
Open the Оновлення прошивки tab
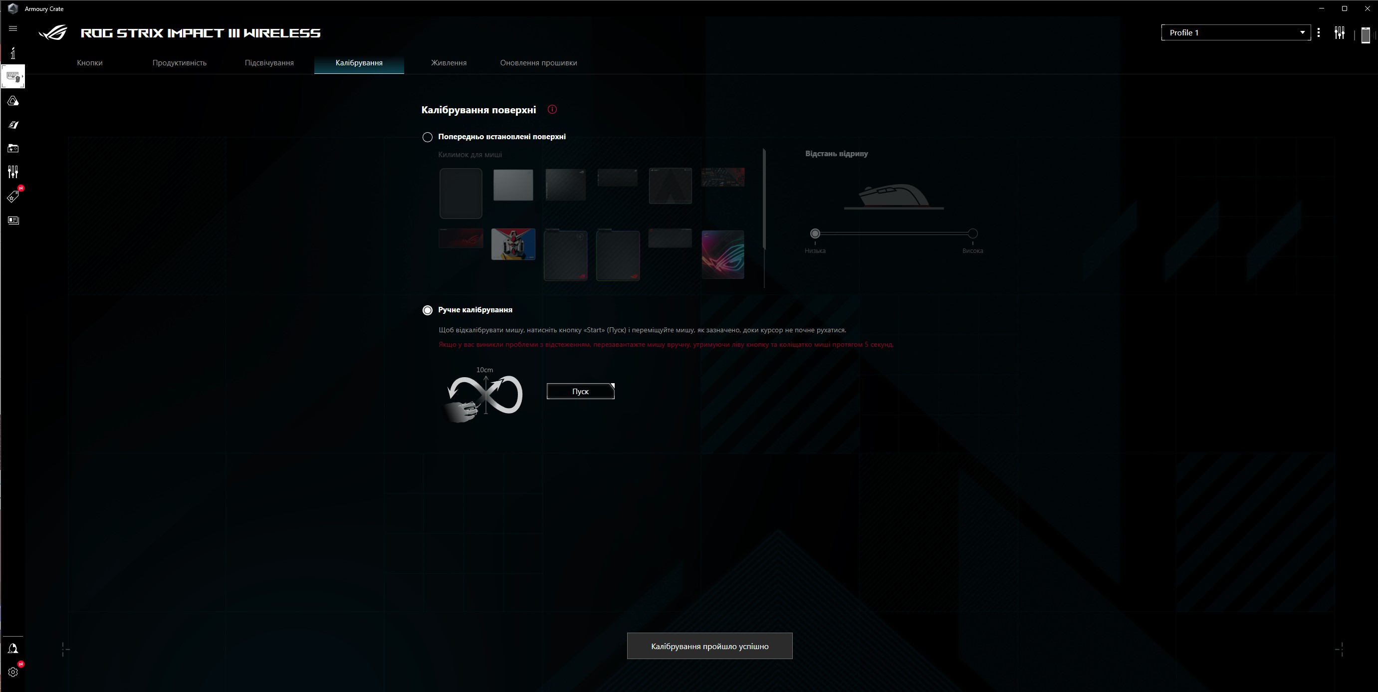538,62
